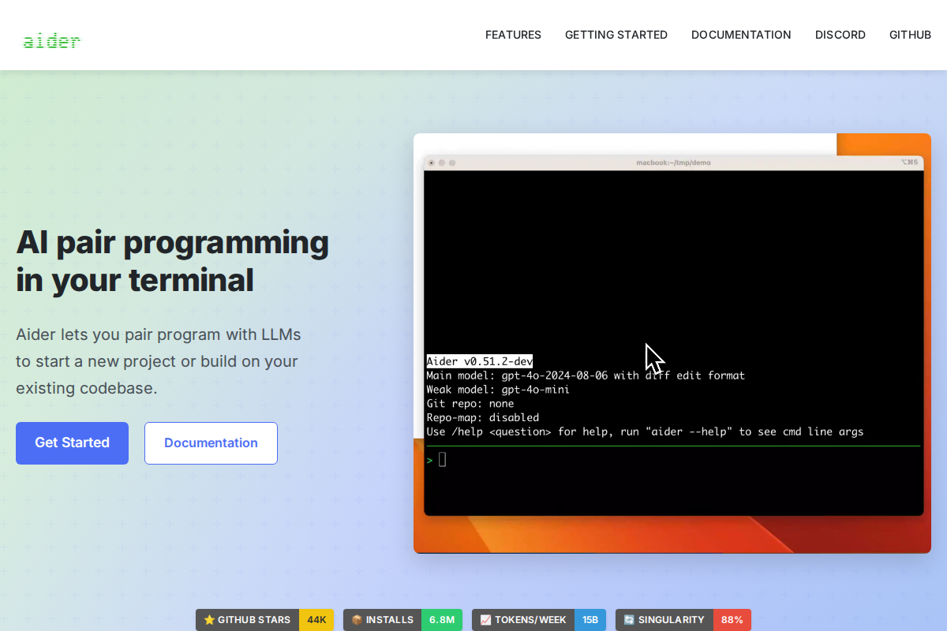The width and height of the screenshot is (947, 631).
Task: Go to Getting Started in navigation
Action: click(x=616, y=35)
